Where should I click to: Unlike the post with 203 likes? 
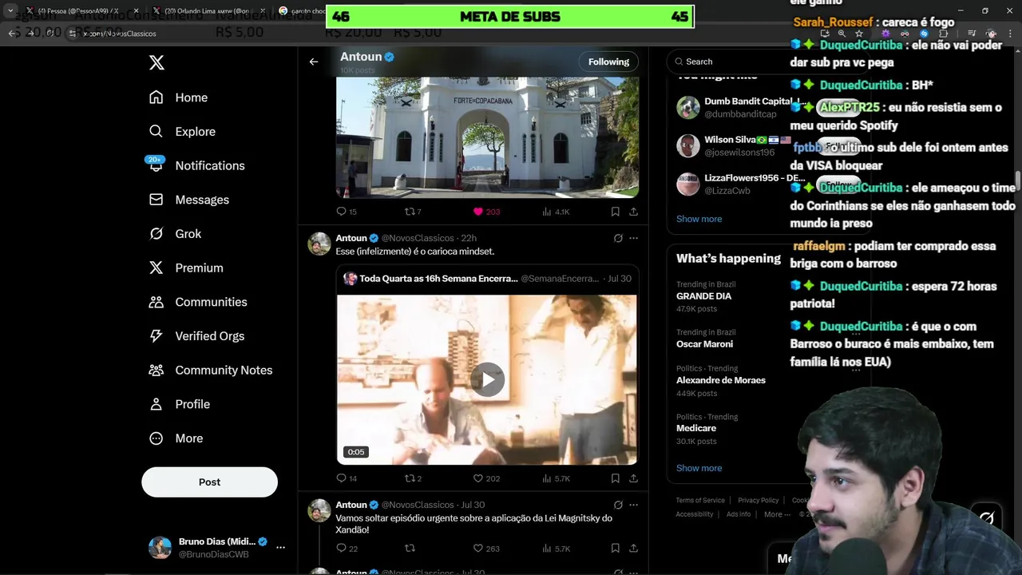click(x=486, y=212)
